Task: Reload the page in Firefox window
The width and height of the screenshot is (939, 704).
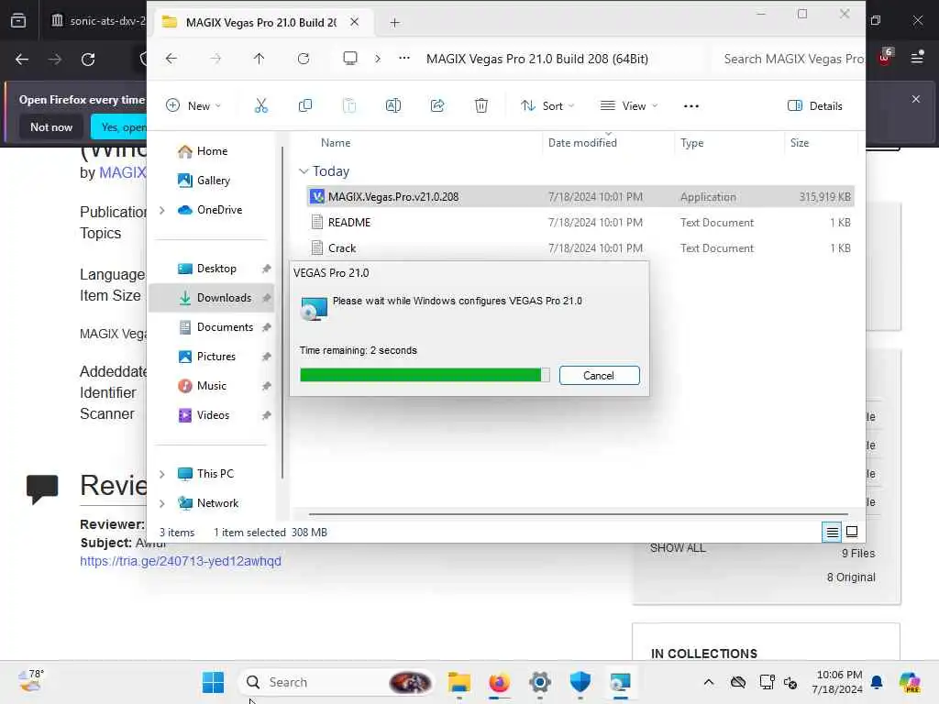Action: [88, 60]
